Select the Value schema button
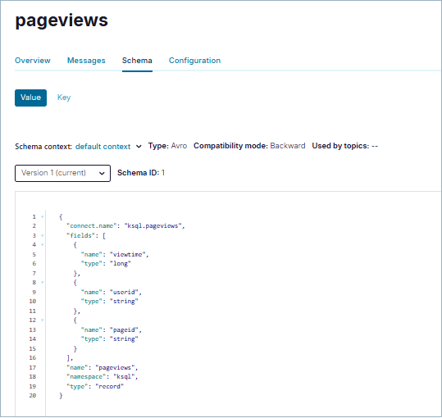This screenshot has height=418, width=442. [x=30, y=98]
